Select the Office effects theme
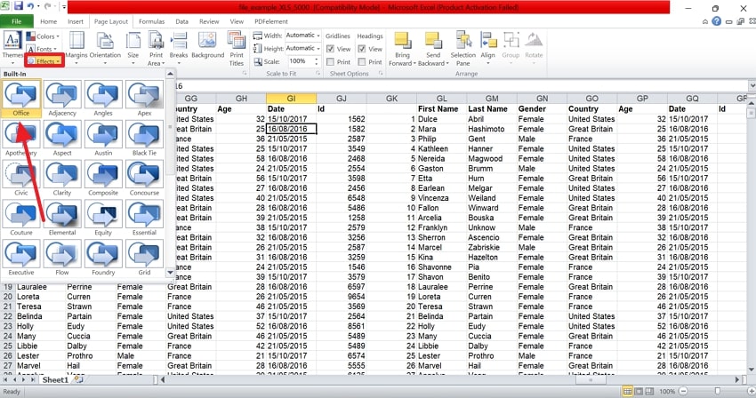The height and width of the screenshot is (398, 756). [21, 99]
